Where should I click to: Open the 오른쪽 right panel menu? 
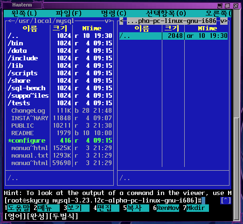click(x=218, y=14)
